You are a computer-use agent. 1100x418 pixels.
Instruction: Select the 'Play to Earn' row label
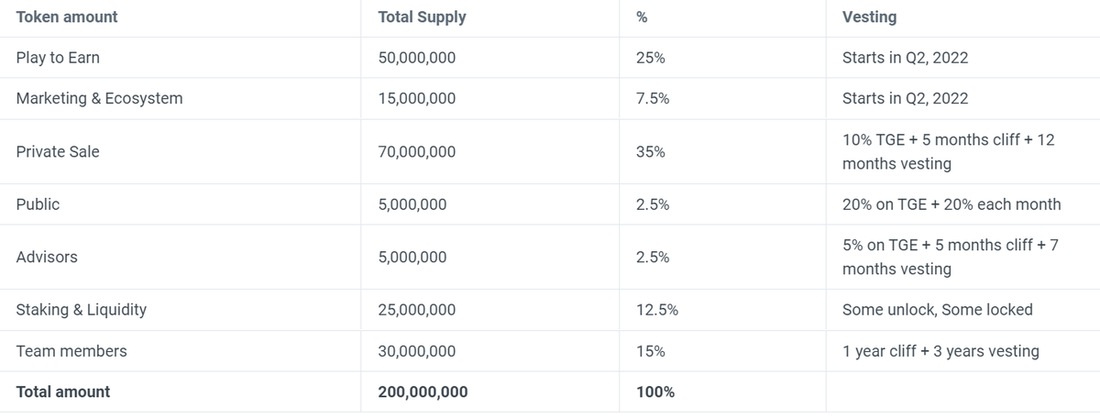(x=58, y=58)
